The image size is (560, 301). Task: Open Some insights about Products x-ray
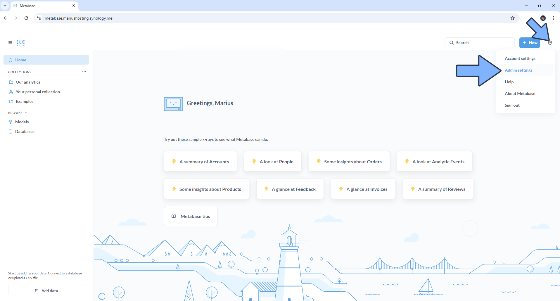coord(207,189)
